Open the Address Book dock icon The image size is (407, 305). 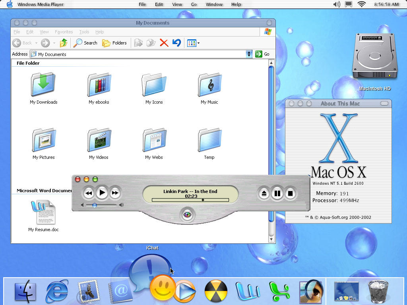(x=120, y=291)
